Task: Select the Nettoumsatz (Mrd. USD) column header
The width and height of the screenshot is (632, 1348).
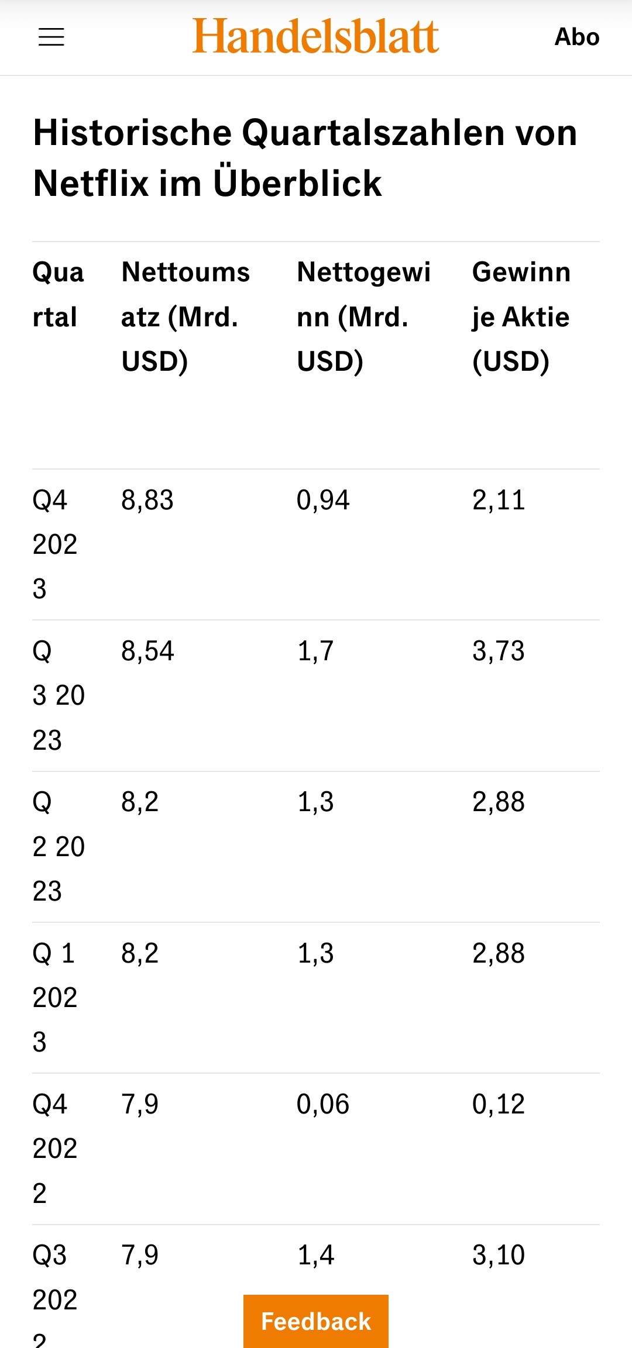Action: coord(186,317)
